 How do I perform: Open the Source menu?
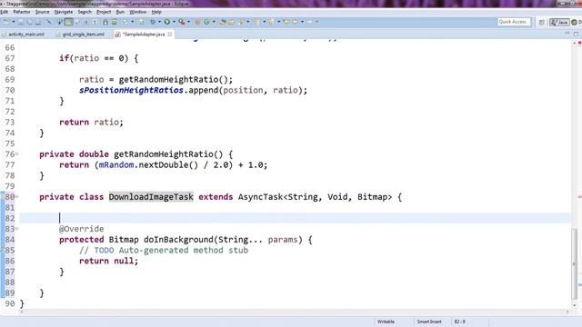tap(43, 12)
